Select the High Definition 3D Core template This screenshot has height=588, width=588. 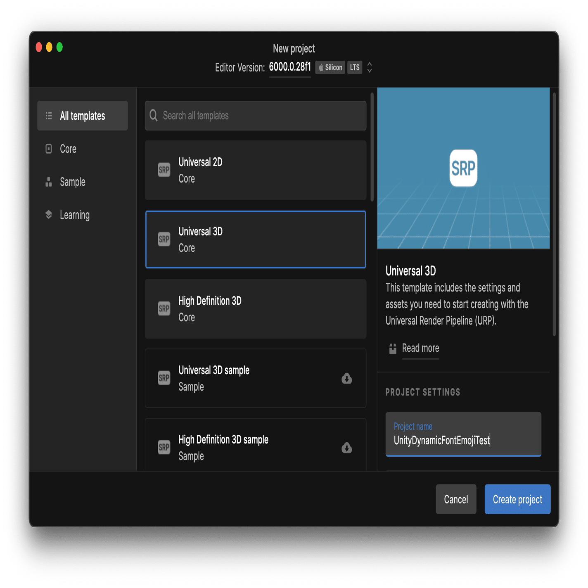coord(256,309)
